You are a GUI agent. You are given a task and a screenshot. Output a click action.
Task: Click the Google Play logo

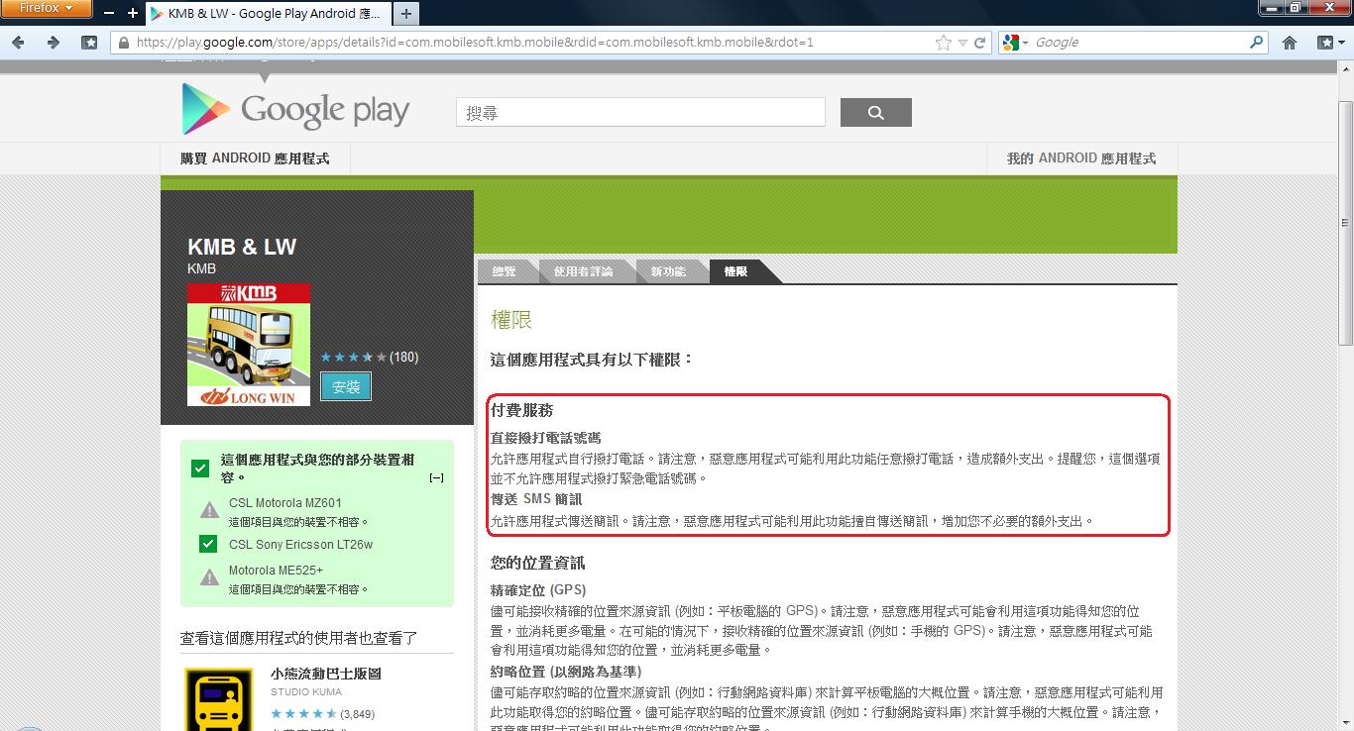pos(294,110)
